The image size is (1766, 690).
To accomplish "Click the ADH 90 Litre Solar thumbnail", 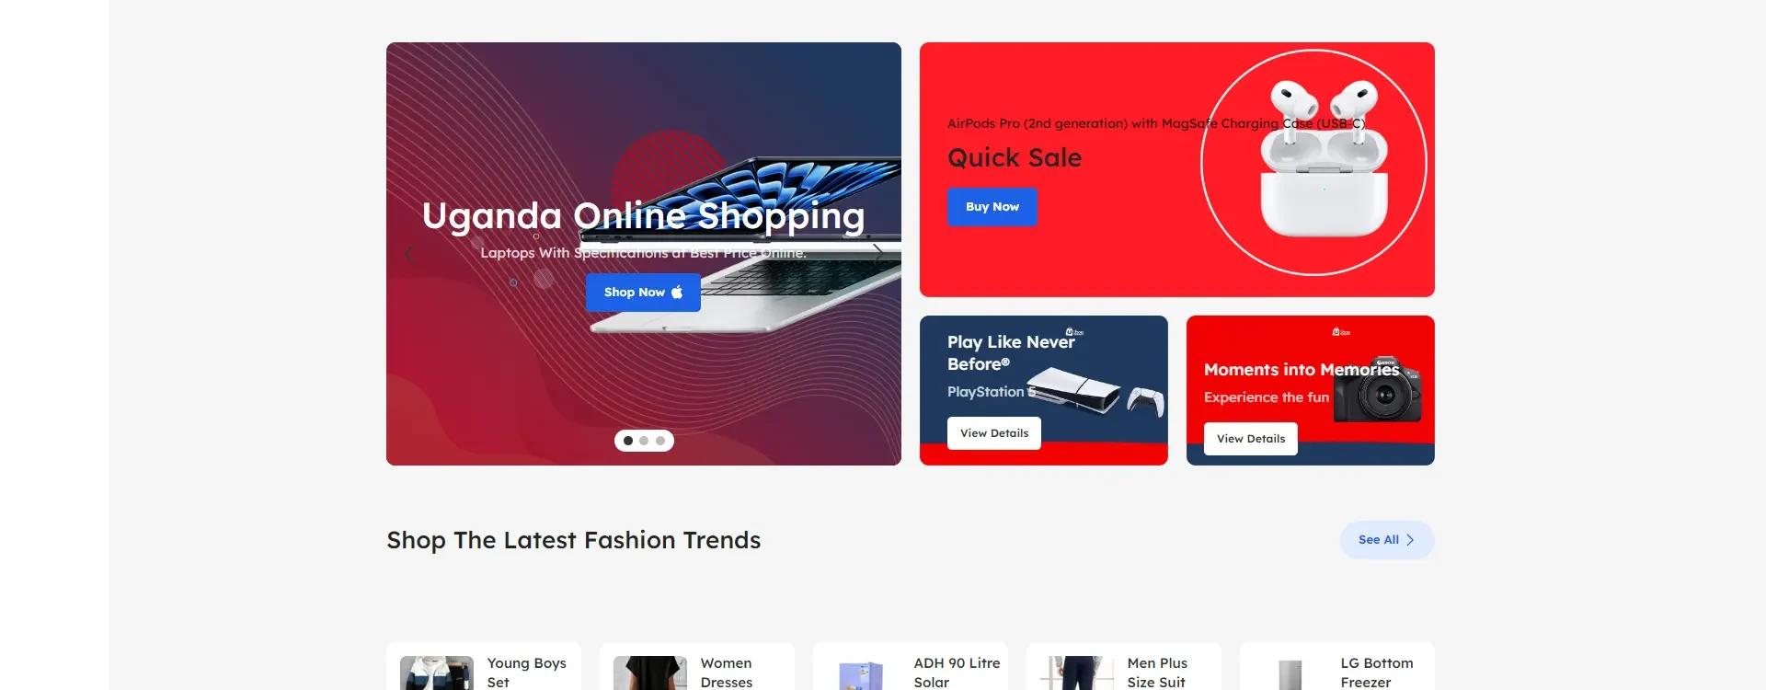I will click(x=863, y=673).
